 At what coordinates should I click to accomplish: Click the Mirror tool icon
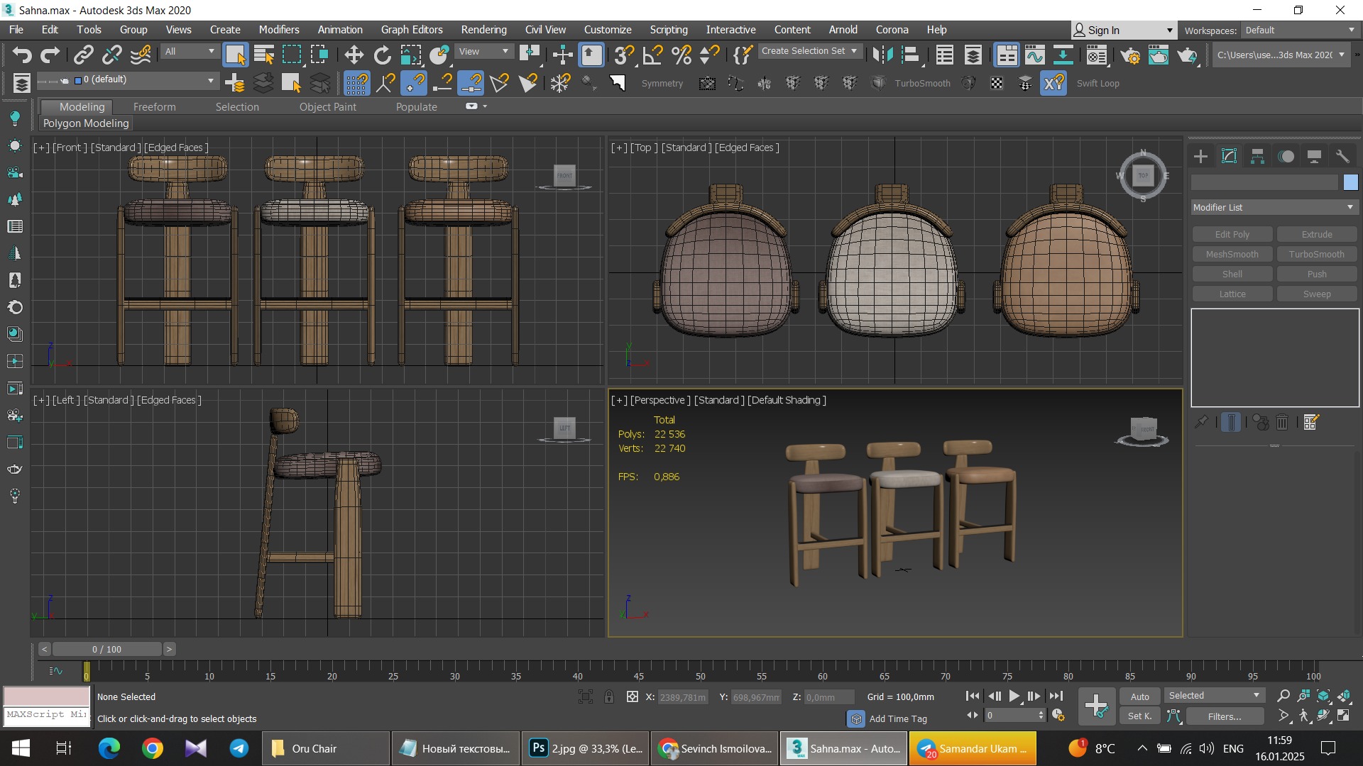882,55
